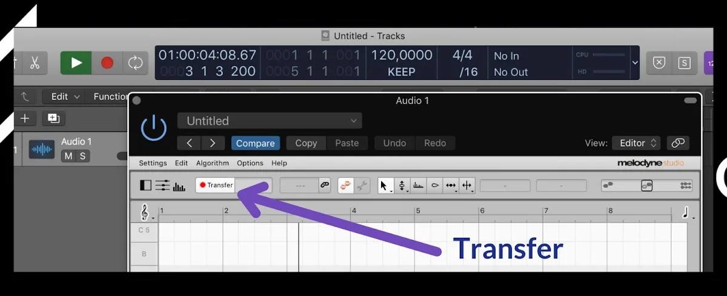
Task: Click the up-arrow hierarchy button in the Tracks area
Action: (x=25, y=96)
